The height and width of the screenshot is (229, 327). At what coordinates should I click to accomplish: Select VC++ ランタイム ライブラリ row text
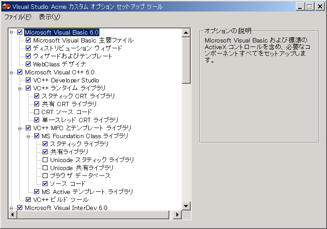coord(69,88)
